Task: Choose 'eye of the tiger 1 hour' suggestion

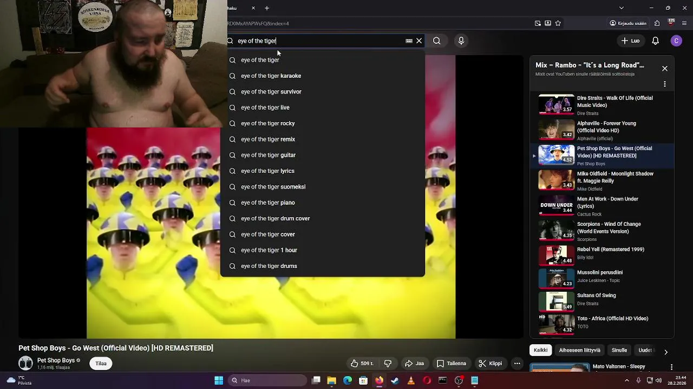Action: tap(322, 250)
